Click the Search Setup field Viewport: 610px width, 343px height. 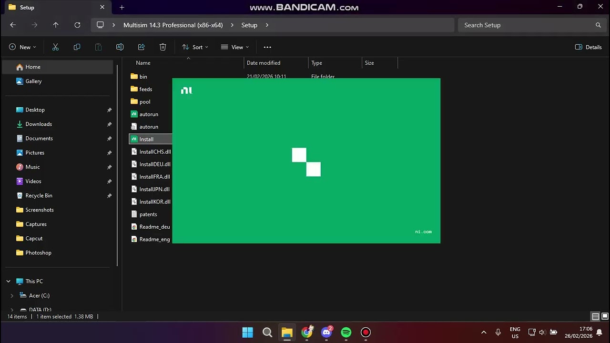point(532,25)
